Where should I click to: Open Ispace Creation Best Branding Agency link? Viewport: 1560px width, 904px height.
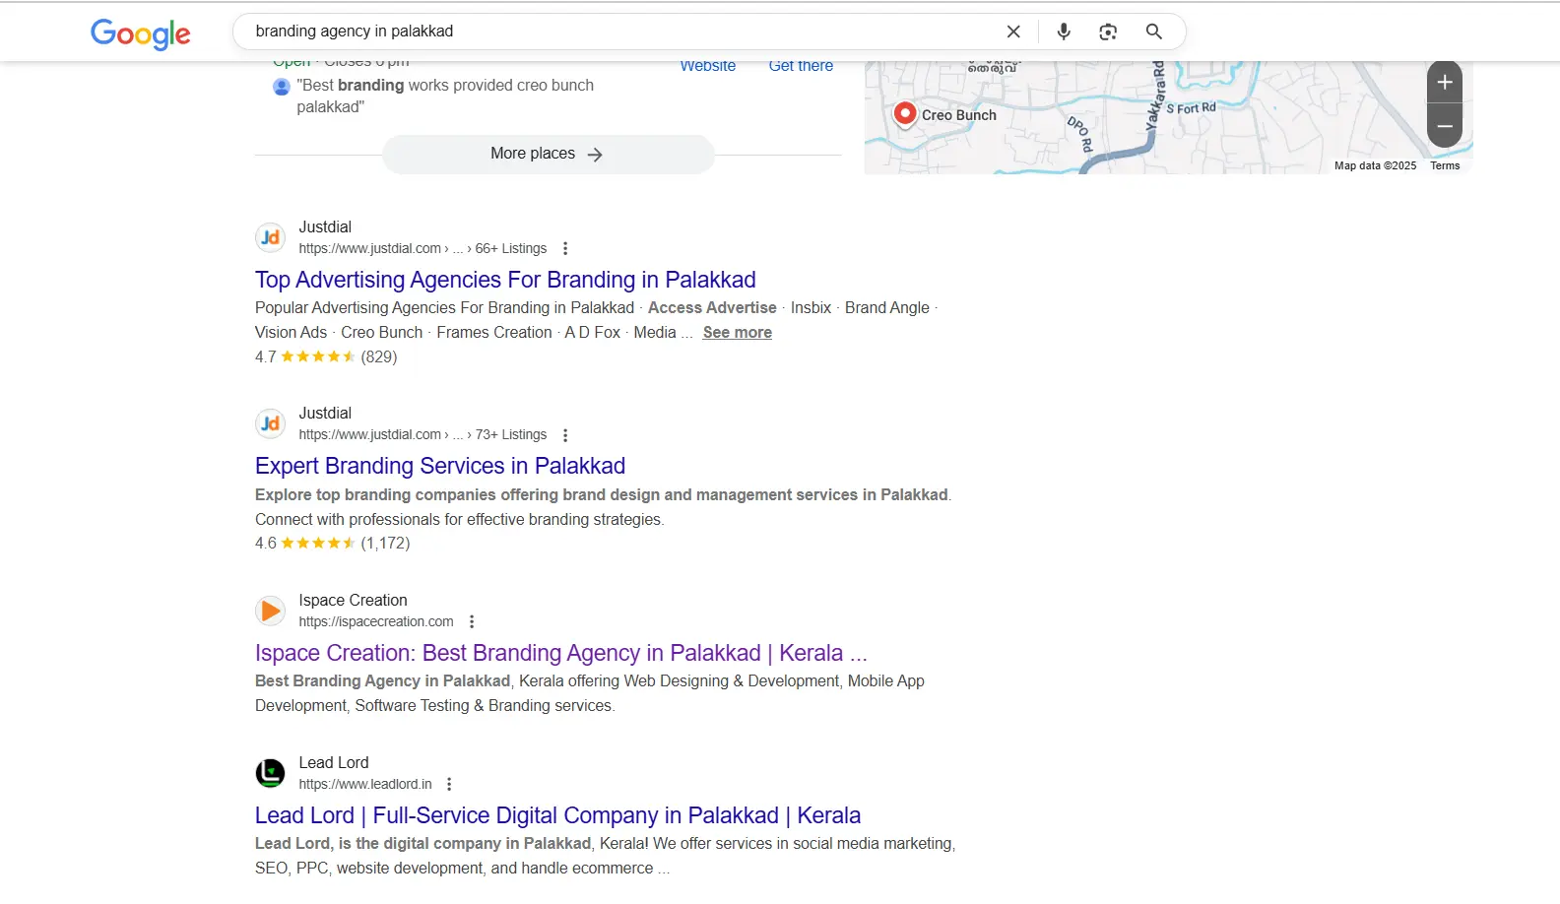point(560,653)
